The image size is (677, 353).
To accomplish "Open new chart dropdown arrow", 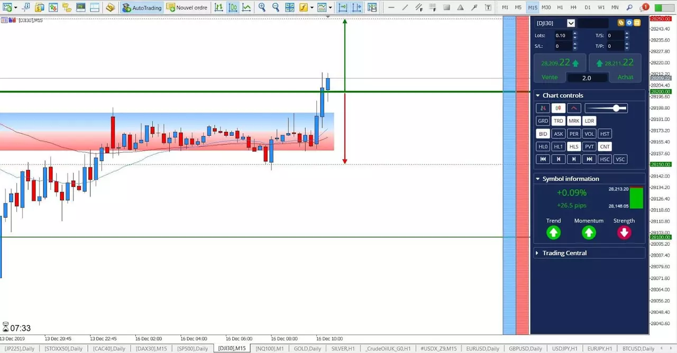I will tap(15, 8).
